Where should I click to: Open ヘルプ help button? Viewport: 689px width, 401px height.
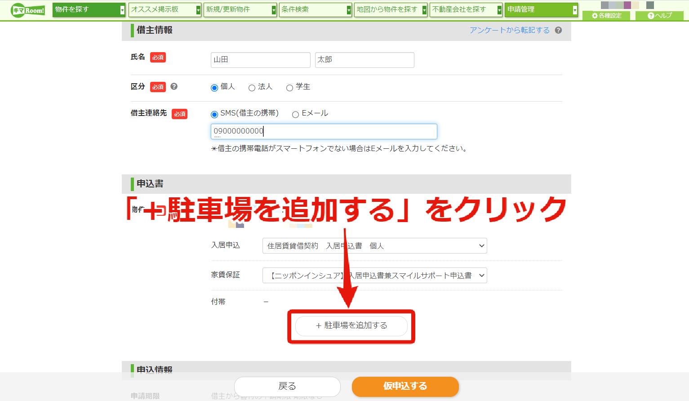[x=659, y=15]
